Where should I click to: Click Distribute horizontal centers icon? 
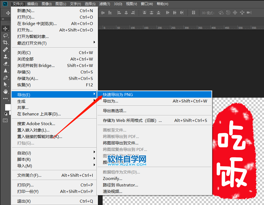pos(175,13)
